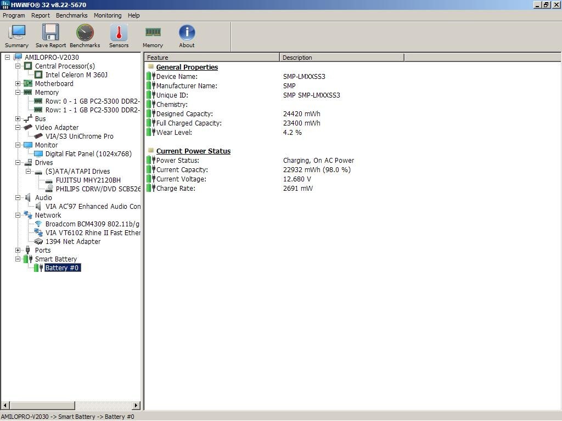Click the Charging, On AC Power value
The width and height of the screenshot is (562, 421).
319,161
